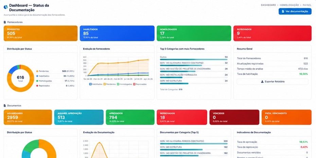
Task: Click Documentos vencidos row
Action: 272,153
